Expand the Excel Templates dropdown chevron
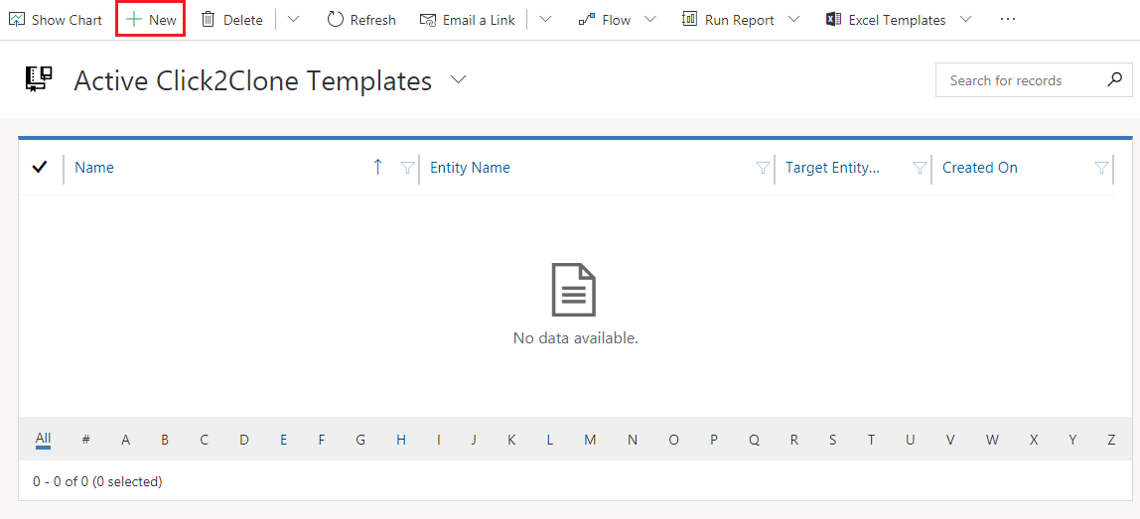 (x=965, y=20)
